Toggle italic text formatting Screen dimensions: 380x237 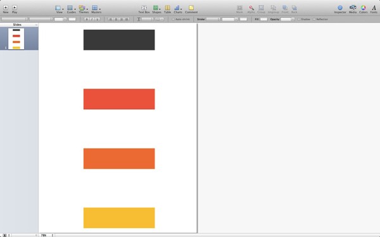(92, 19)
